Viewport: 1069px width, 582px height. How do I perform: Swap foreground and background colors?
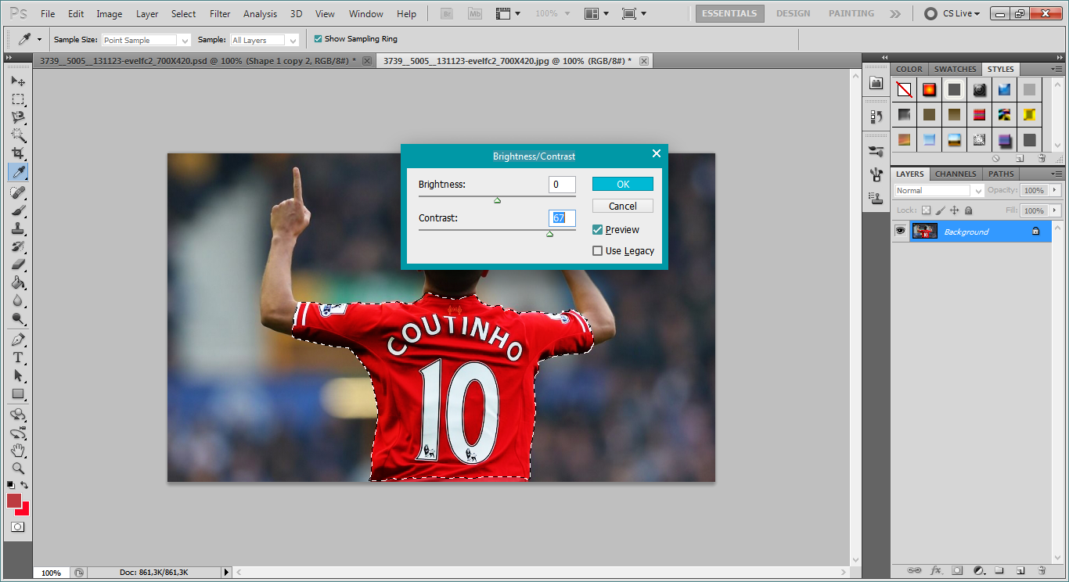pyautogui.click(x=24, y=485)
